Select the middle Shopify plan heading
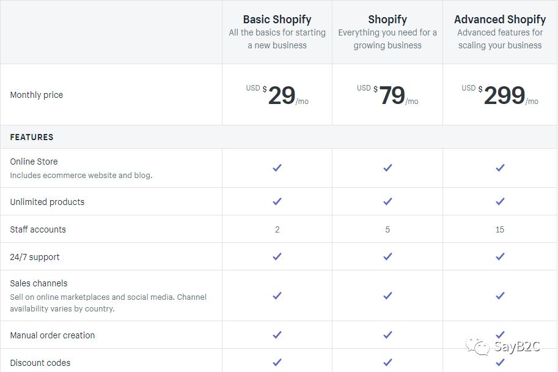 (387, 19)
